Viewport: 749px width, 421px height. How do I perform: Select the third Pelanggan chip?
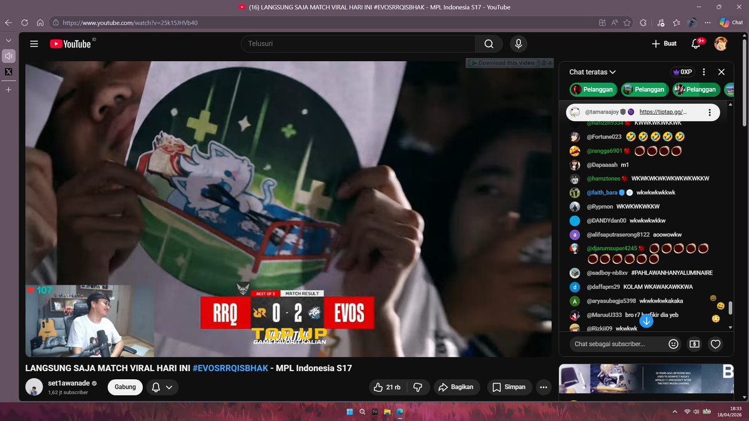pos(697,90)
